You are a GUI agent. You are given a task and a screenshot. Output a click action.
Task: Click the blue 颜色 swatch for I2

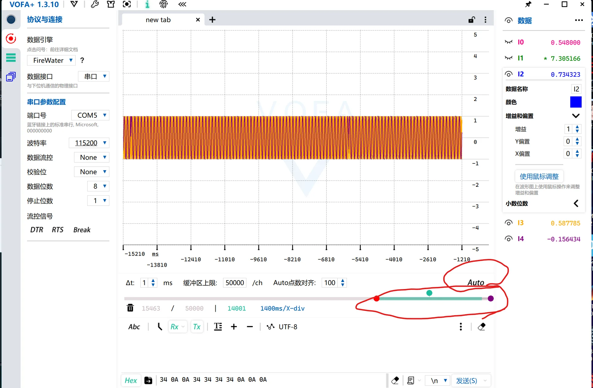(x=576, y=102)
